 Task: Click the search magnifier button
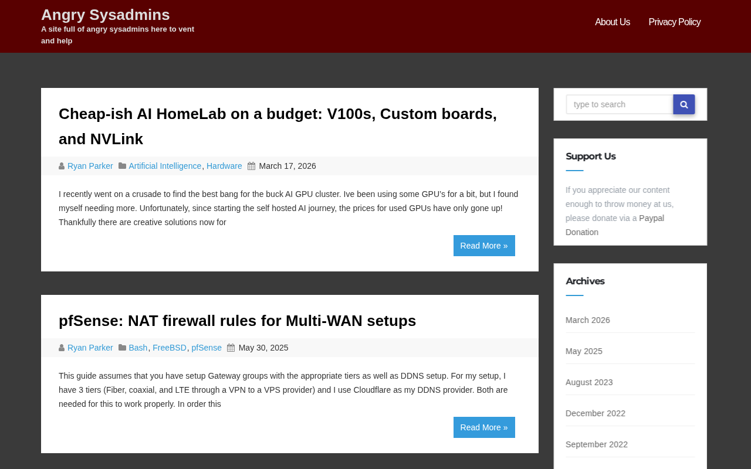684,104
